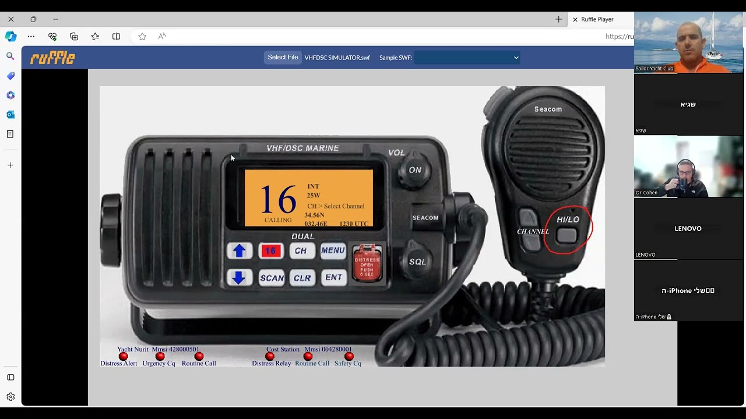746x419 pixels.
Task: Select the Sailor Yacht Club video tile
Action: click(x=688, y=42)
